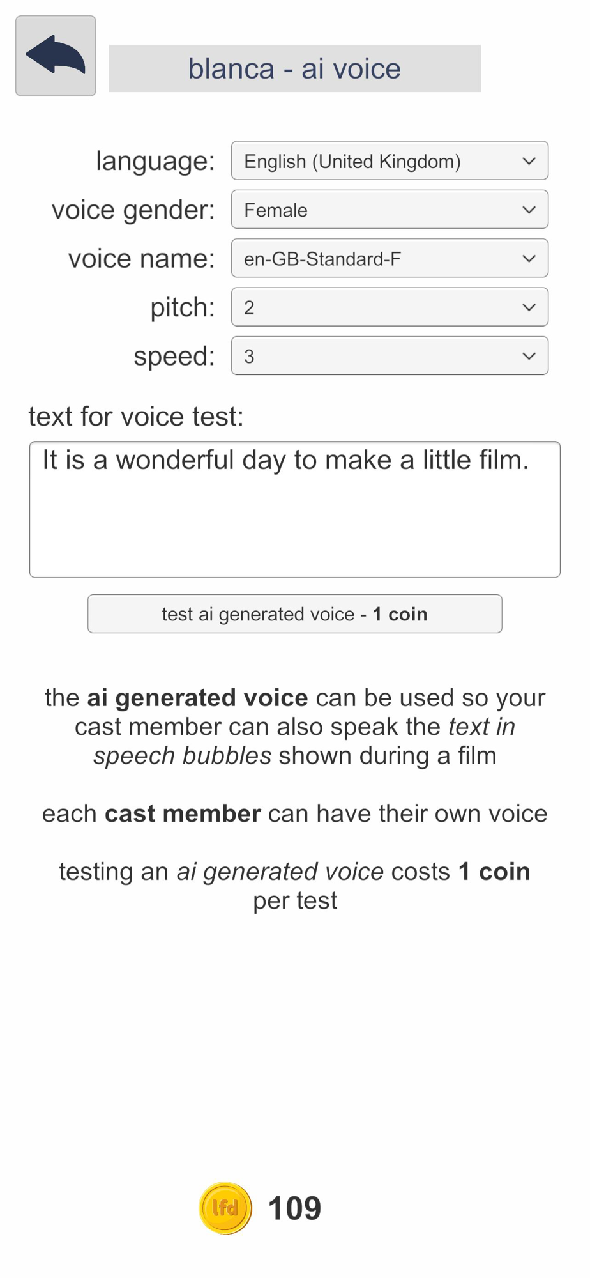
Task: Open the language dropdown
Action: pos(390,161)
